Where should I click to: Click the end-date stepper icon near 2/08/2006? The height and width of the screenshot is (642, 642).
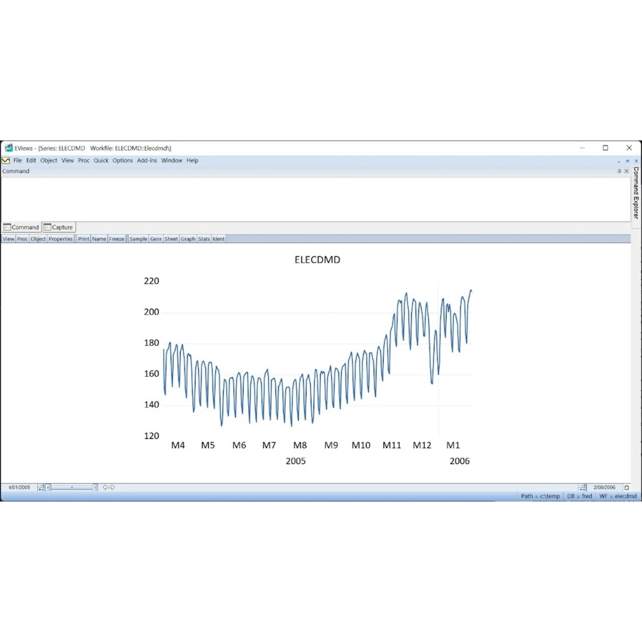(582, 487)
